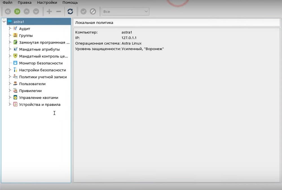The height and width of the screenshot is (190, 282).
Task: Expand the Мандатные атрибуты node
Action: click(10, 49)
